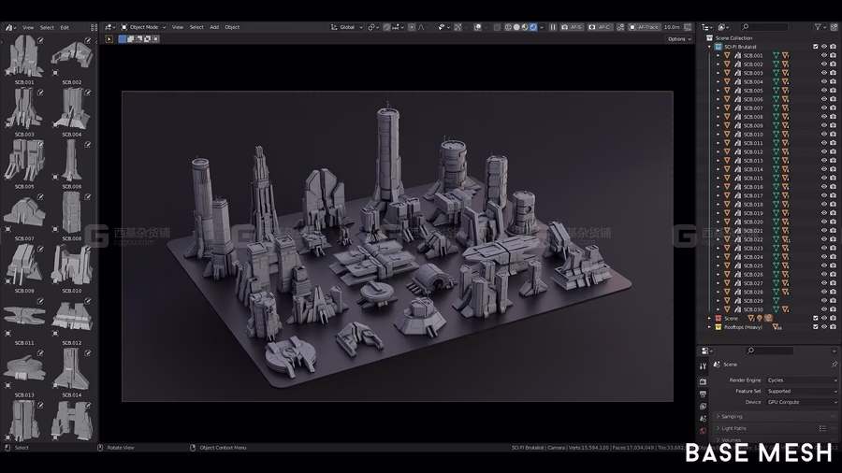Click the Light Paths presets list icon
This screenshot has width=842, height=473.
[x=822, y=428]
